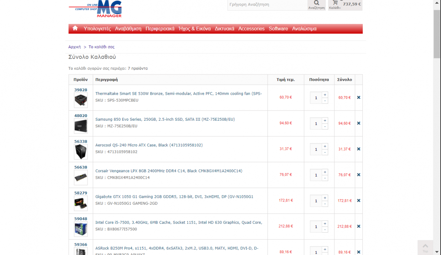Click the Top back-to-top button
The height and width of the screenshot is (255, 441).
point(425,248)
